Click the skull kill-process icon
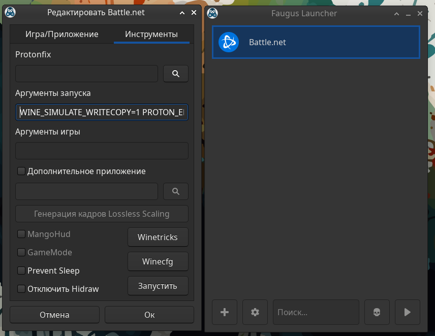 point(377,312)
